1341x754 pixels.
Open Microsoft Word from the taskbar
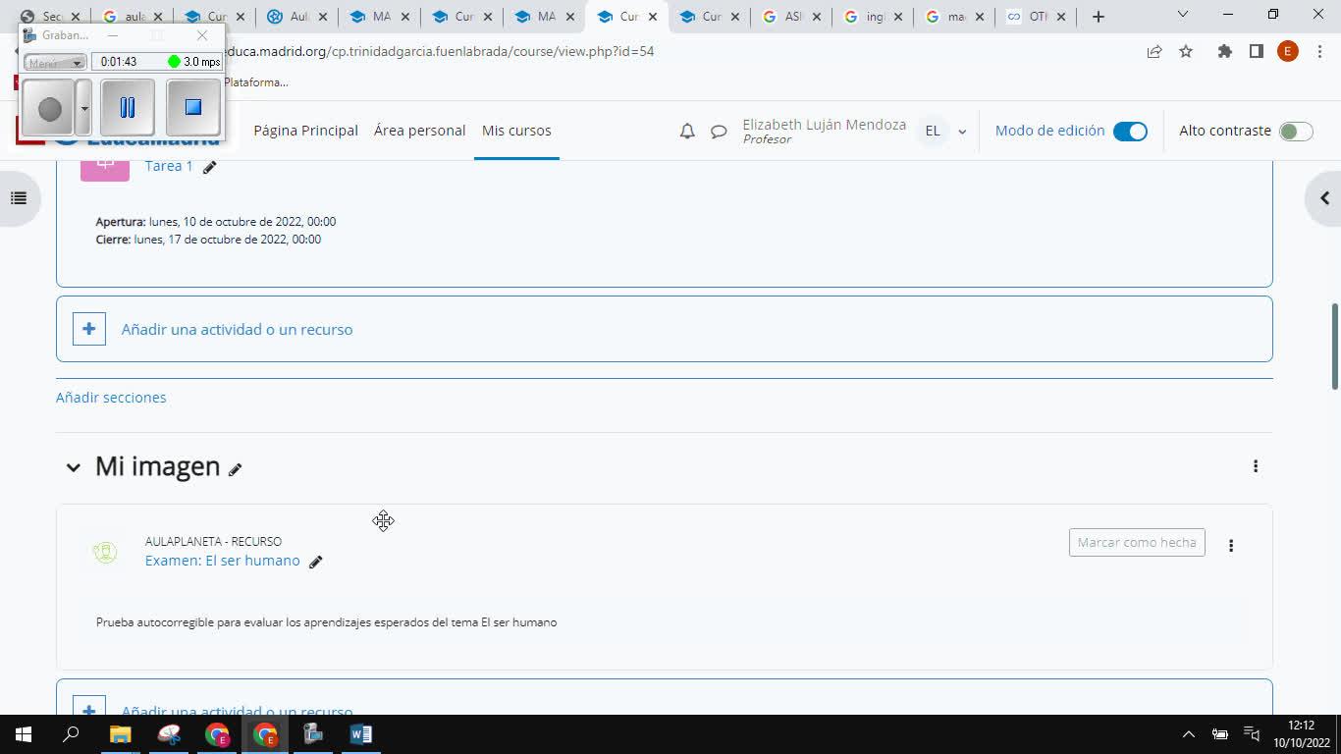point(360,734)
